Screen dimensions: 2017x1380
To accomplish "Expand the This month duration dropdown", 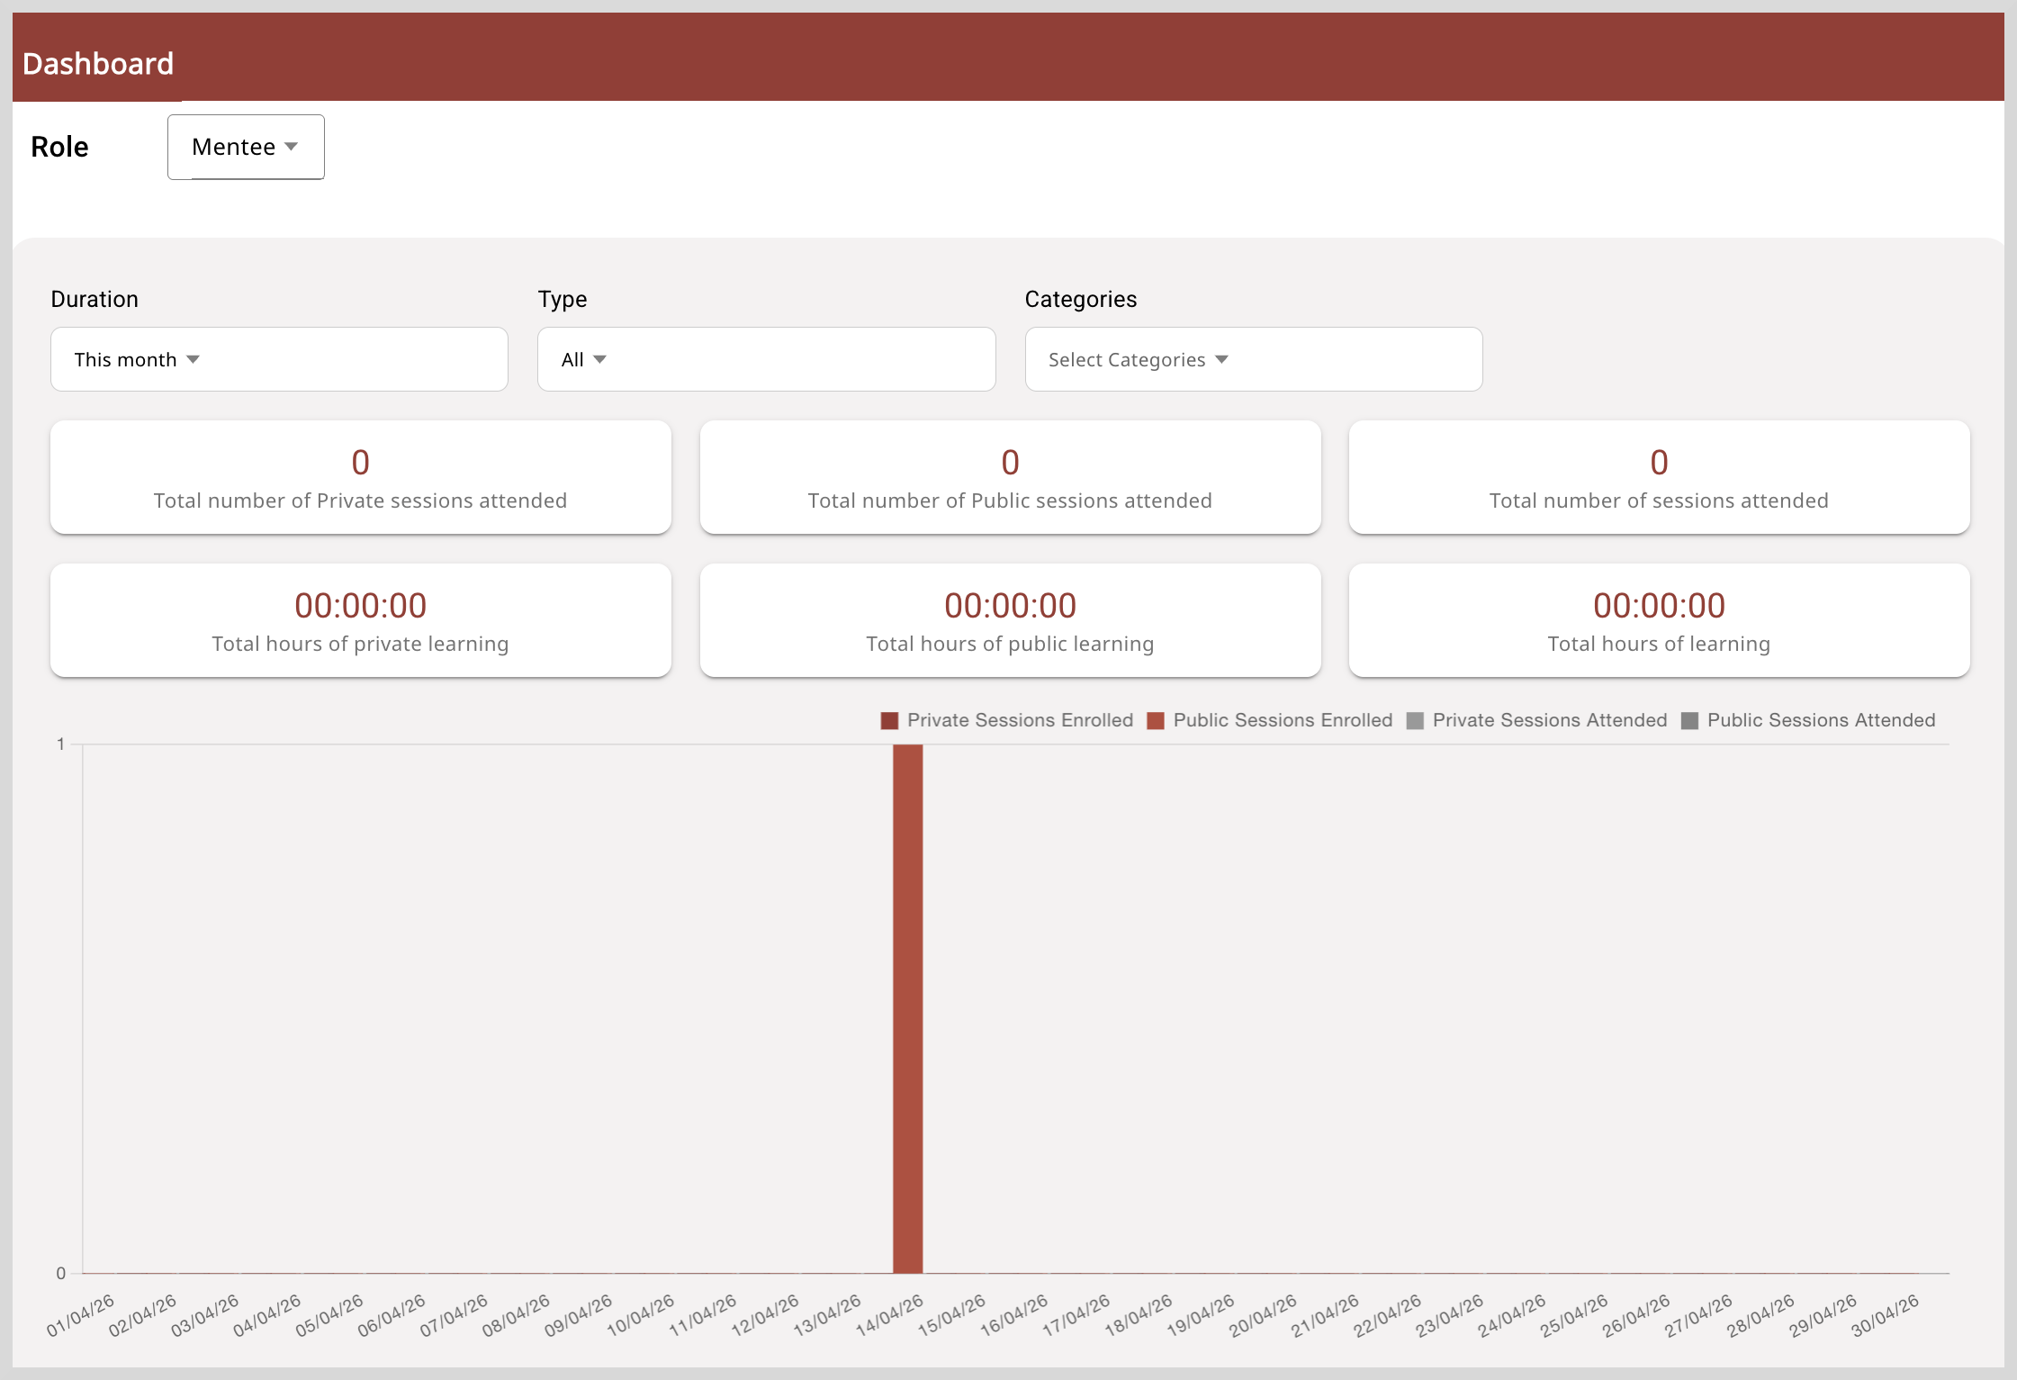I will 279,359.
